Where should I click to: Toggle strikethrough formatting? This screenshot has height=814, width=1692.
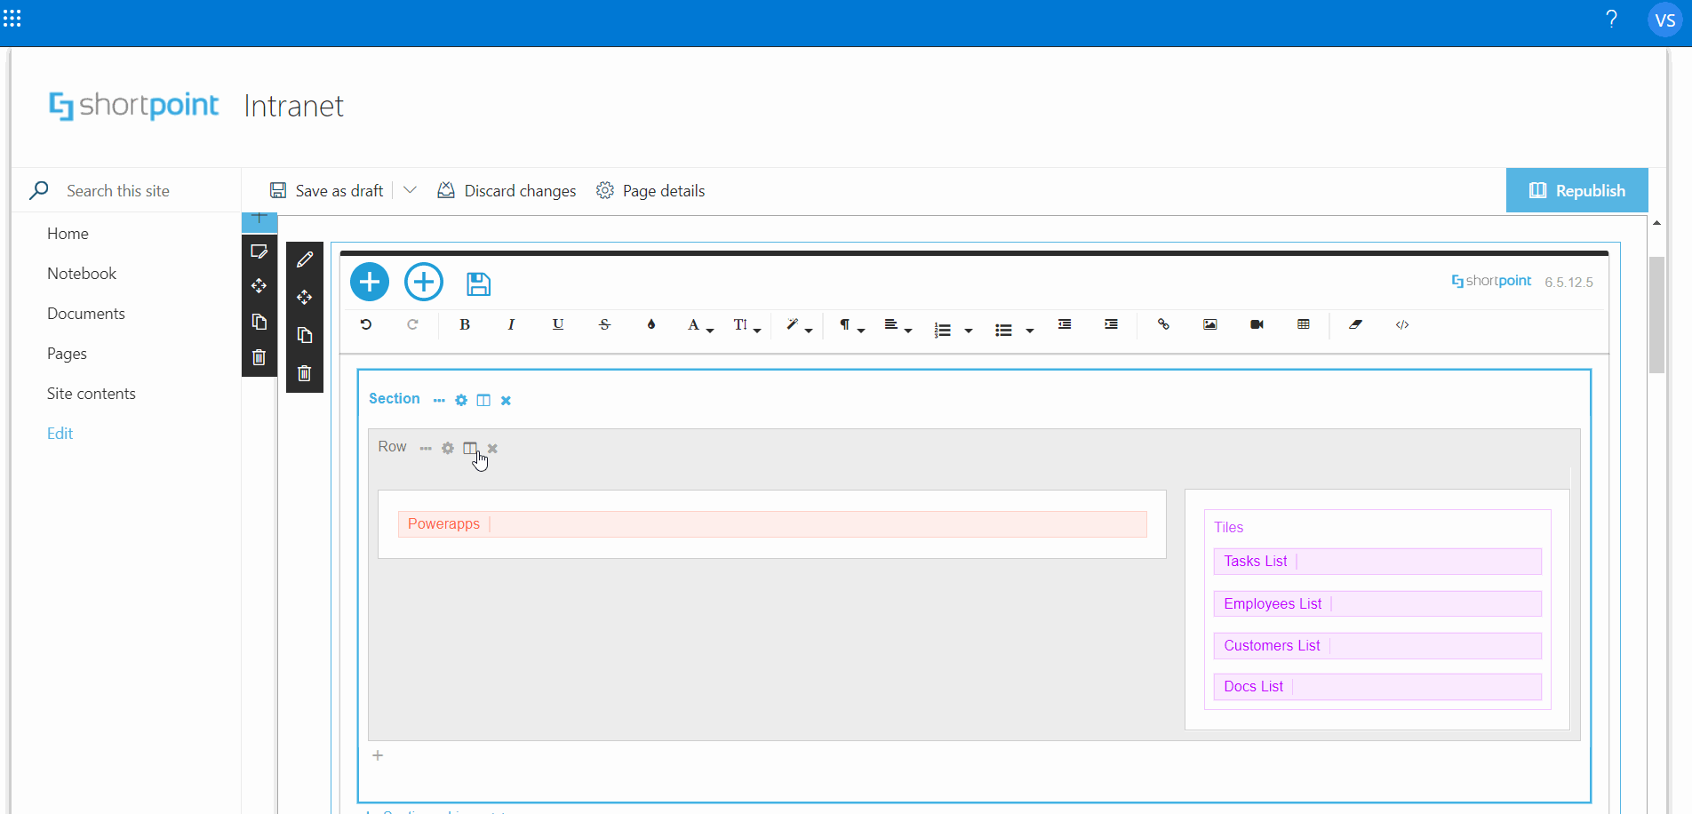[604, 325]
